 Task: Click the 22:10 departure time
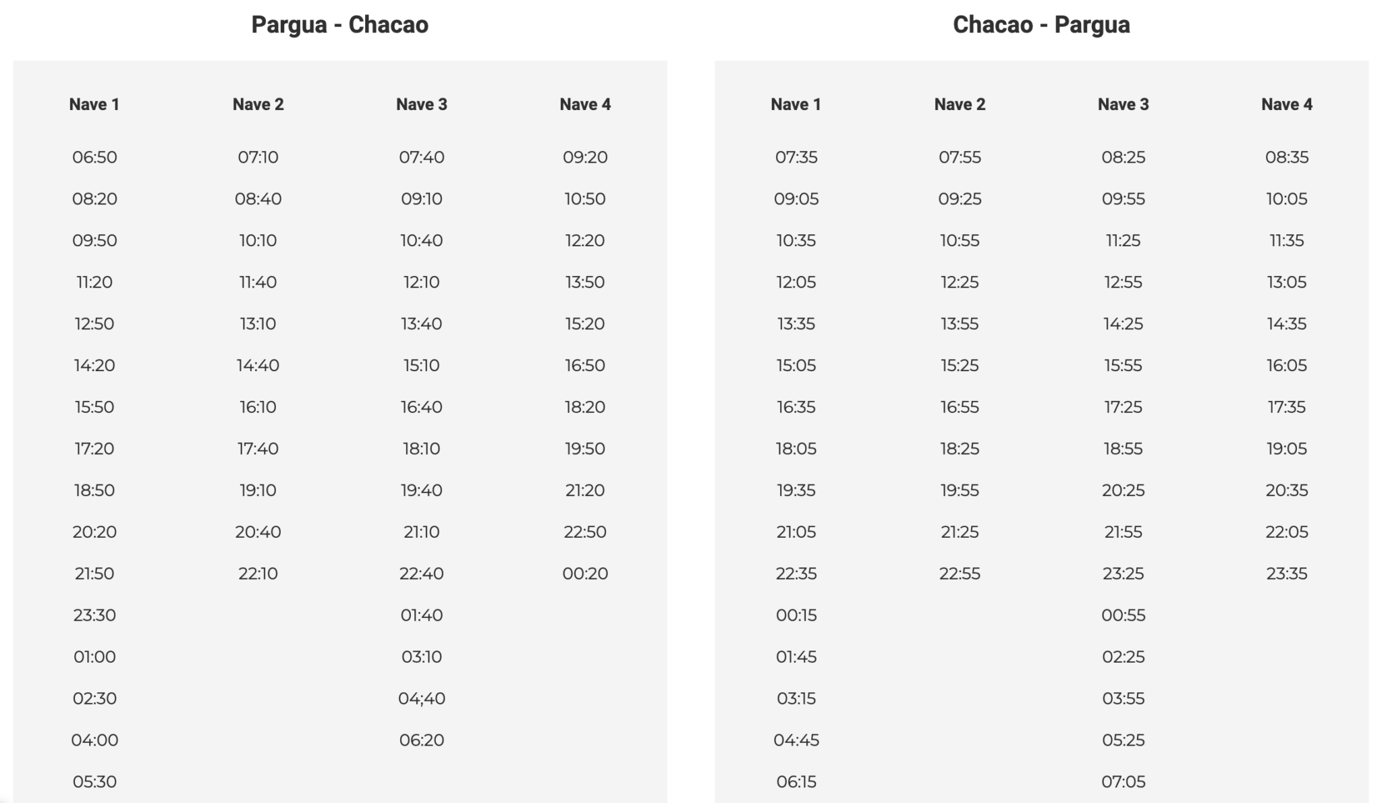pos(258,574)
